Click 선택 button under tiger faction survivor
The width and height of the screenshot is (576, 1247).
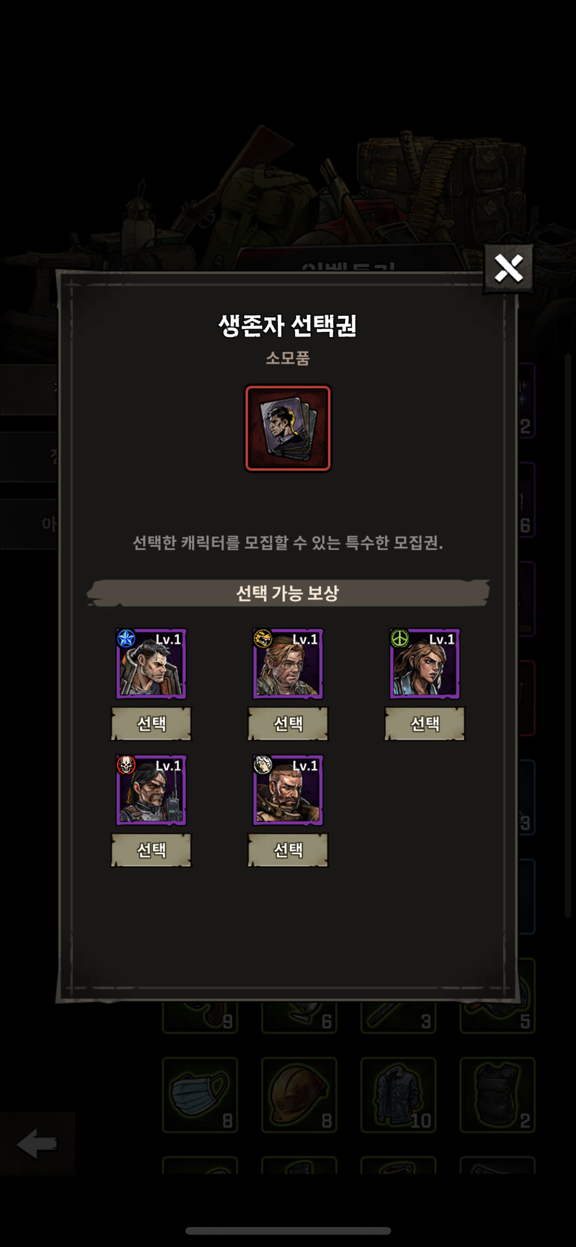click(288, 724)
